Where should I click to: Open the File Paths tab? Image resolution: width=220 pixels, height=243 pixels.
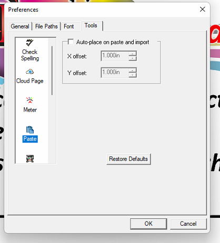pyautogui.click(x=46, y=26)
